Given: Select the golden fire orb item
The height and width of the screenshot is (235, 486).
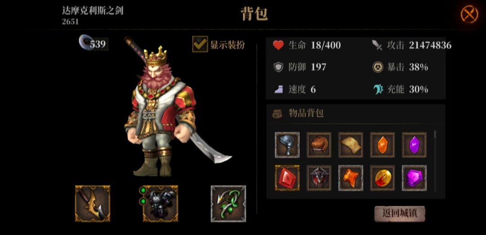Looking at the screenshot, I should pos(382,178).
